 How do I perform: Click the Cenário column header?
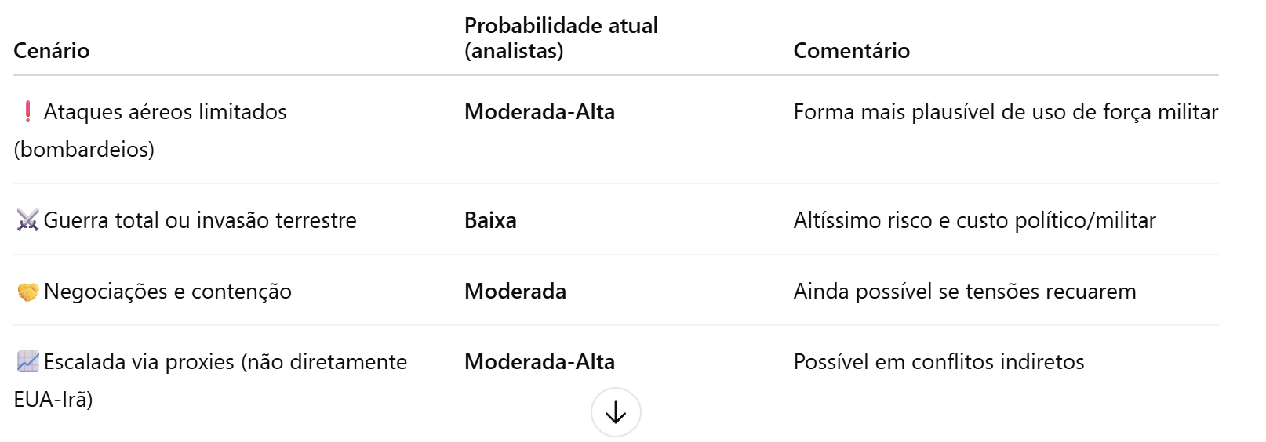point(52,51)
